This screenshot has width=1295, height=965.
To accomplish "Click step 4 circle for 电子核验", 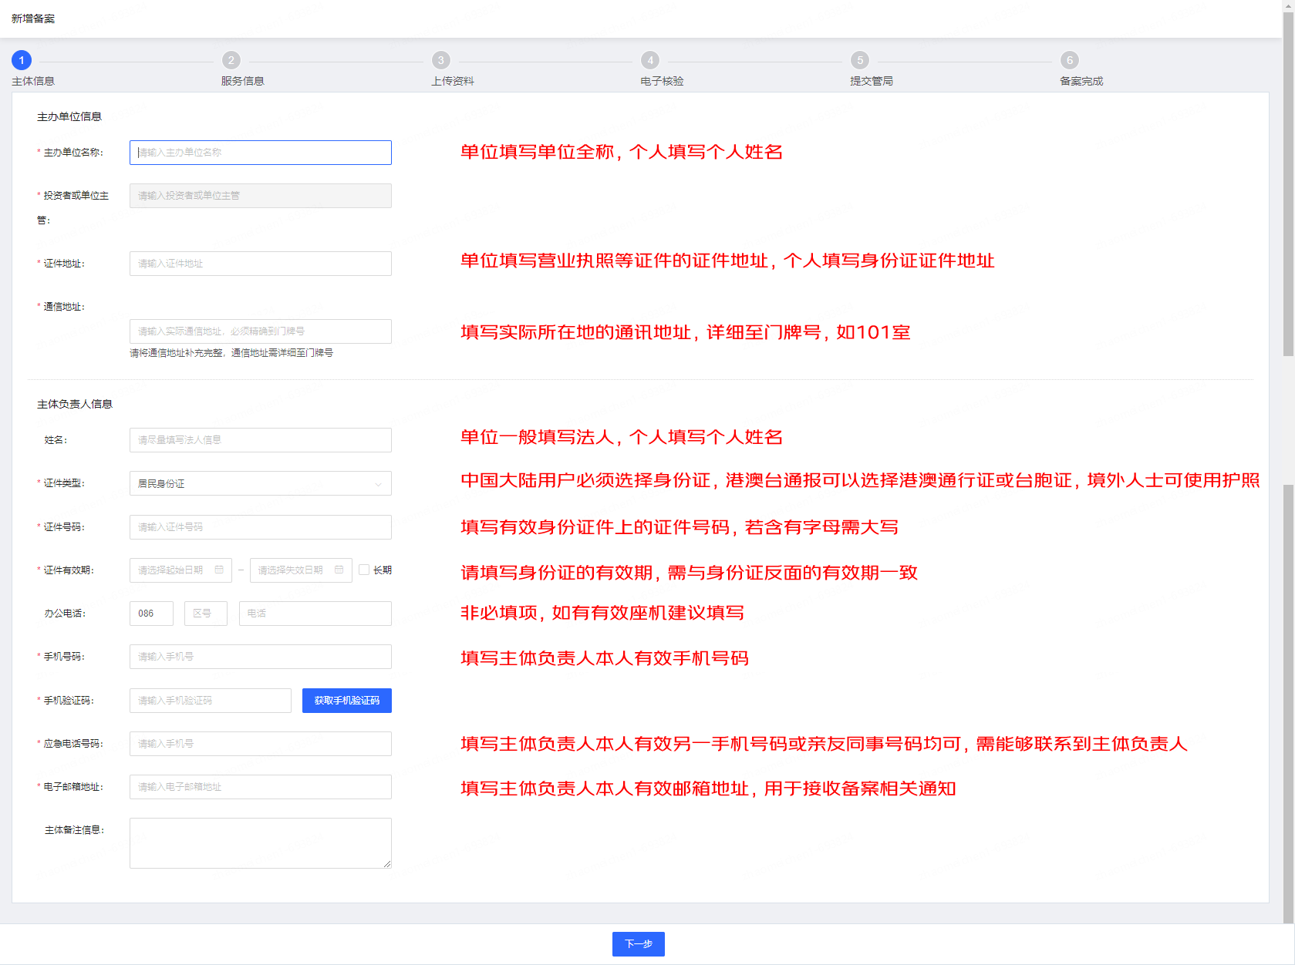I will tap(650, 60).
